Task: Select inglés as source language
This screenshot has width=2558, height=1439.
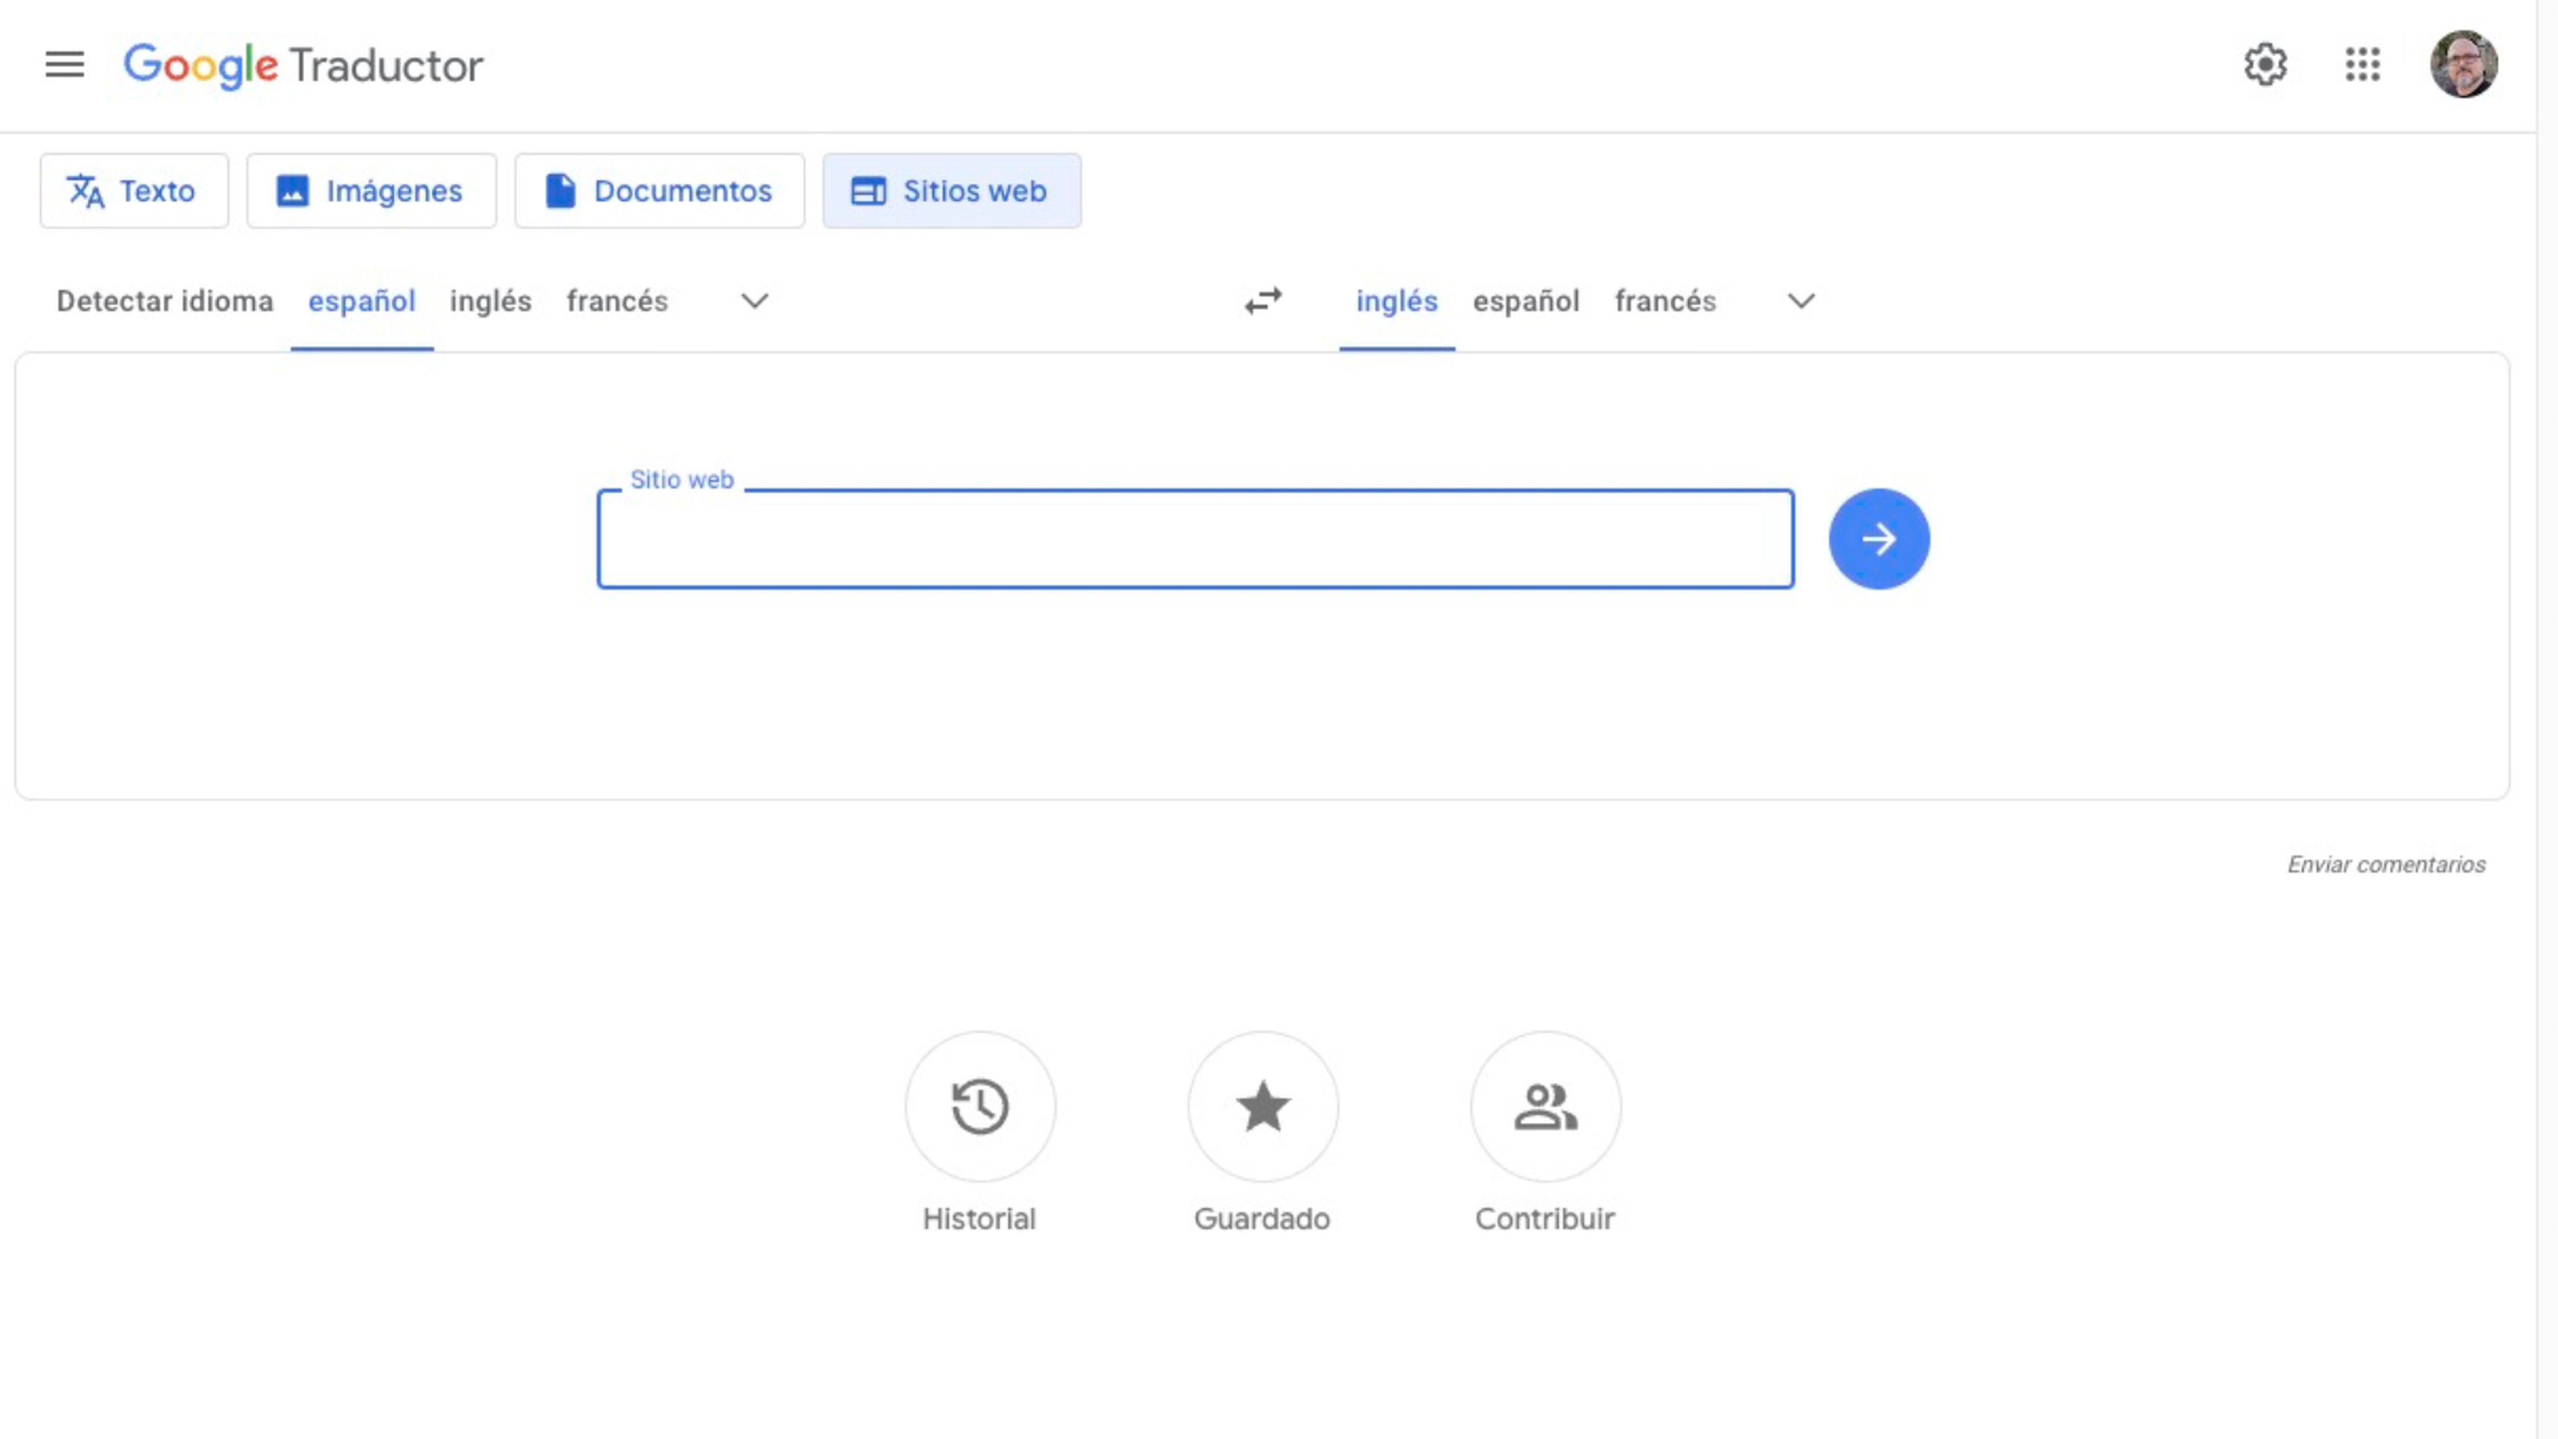Action: pyautogui.click(x=490, y=301)
